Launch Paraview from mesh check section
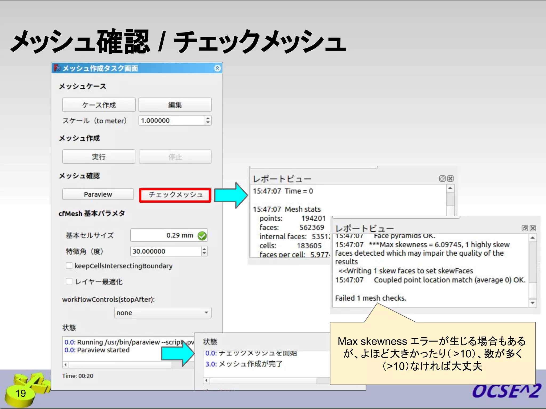The height and width of the screenshot is (409, 546). coord(98,194)
